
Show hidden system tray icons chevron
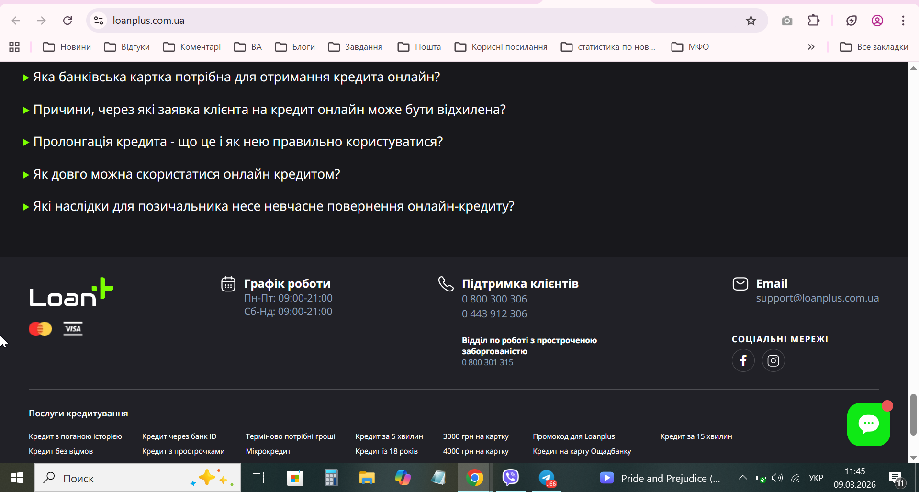click(742, 478)
